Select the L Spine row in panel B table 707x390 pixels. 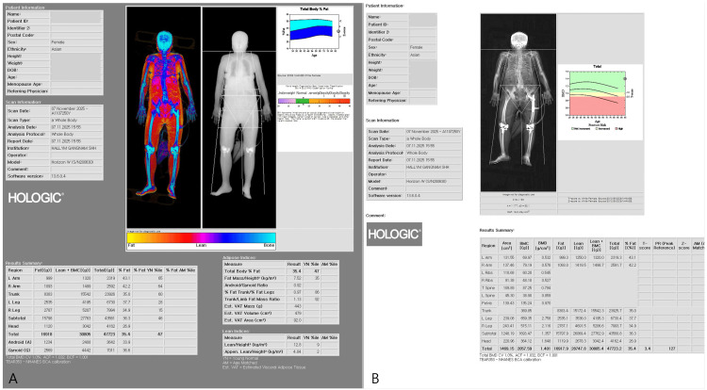pyautogui.click(x=593, y=296)
